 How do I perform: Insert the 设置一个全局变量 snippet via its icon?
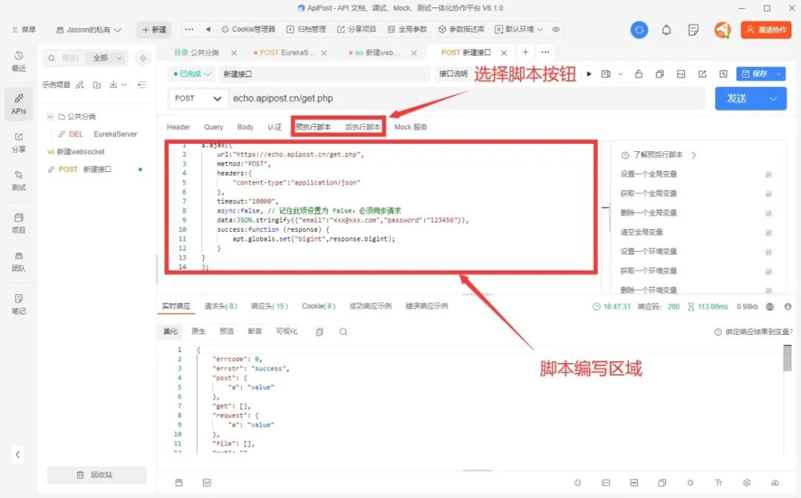pos(768,174)
